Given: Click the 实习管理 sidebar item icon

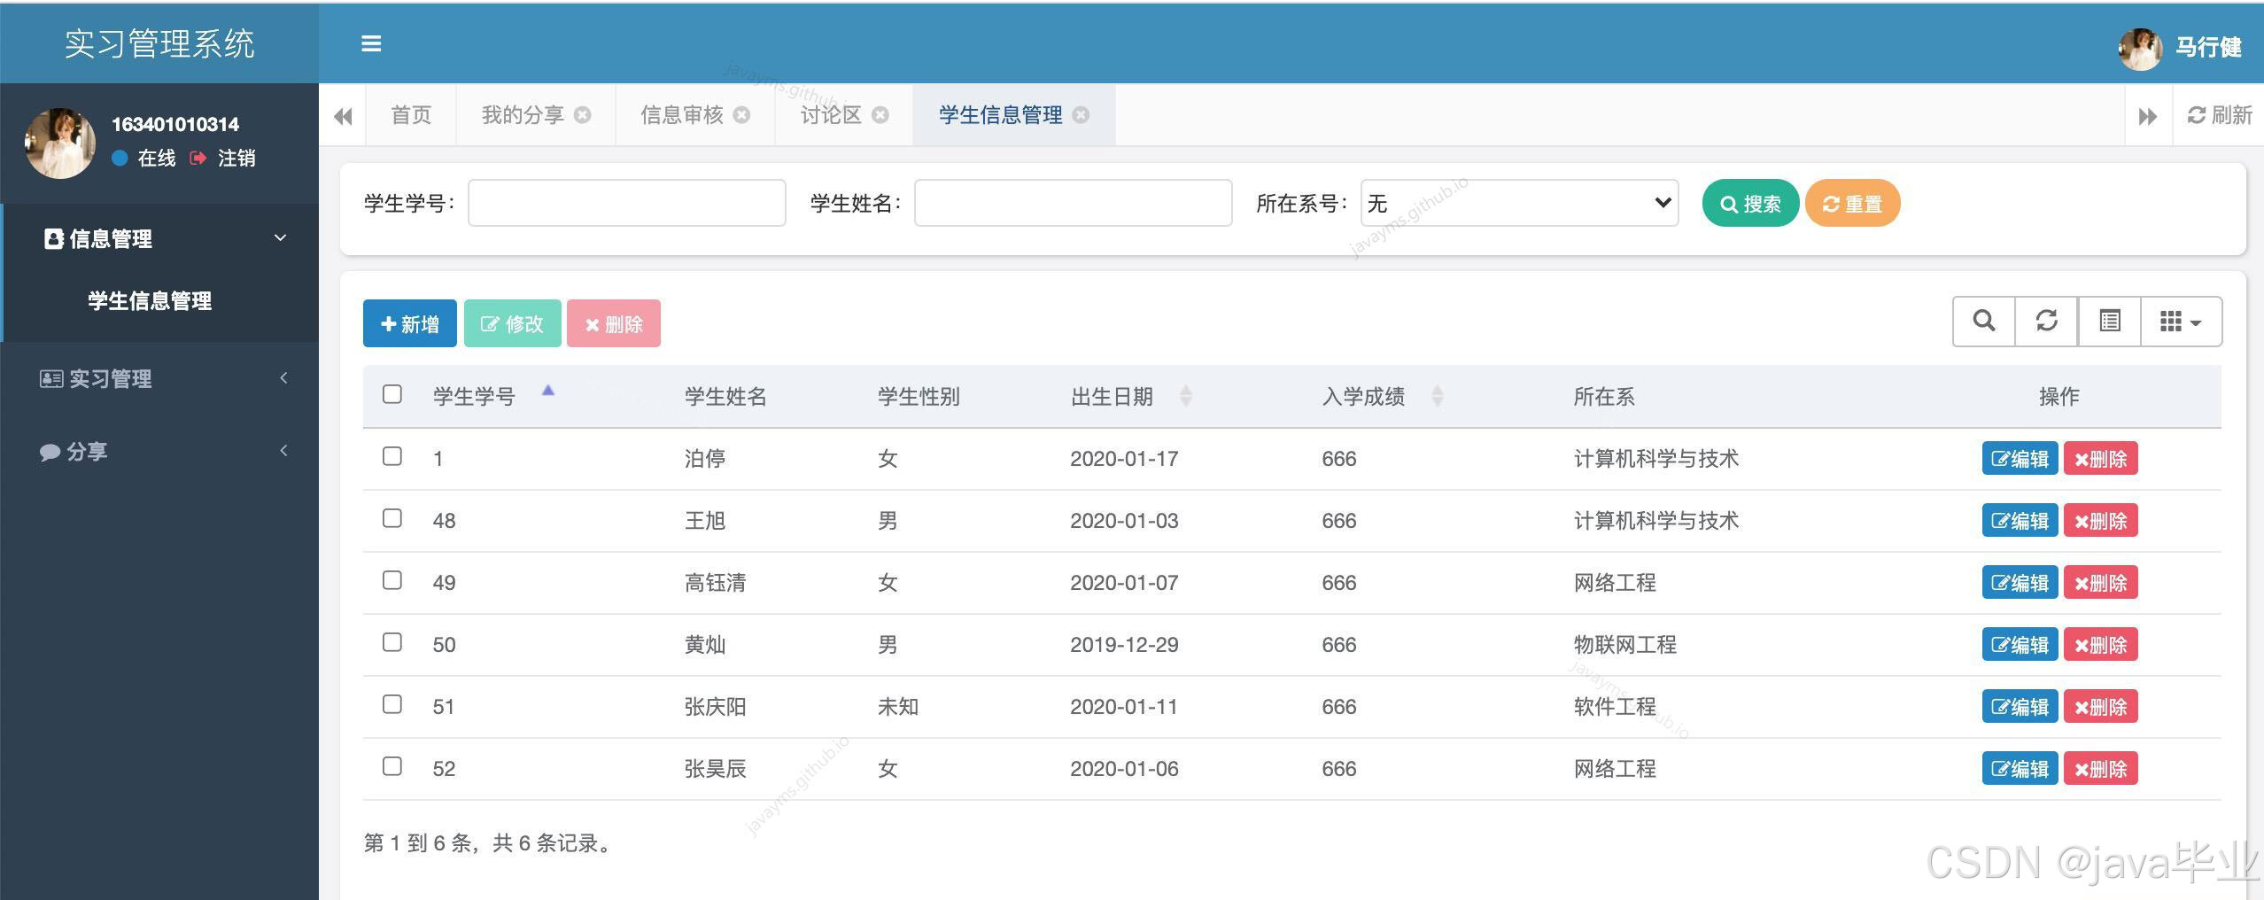Looking at the screenshot, I should coord(51,378).
